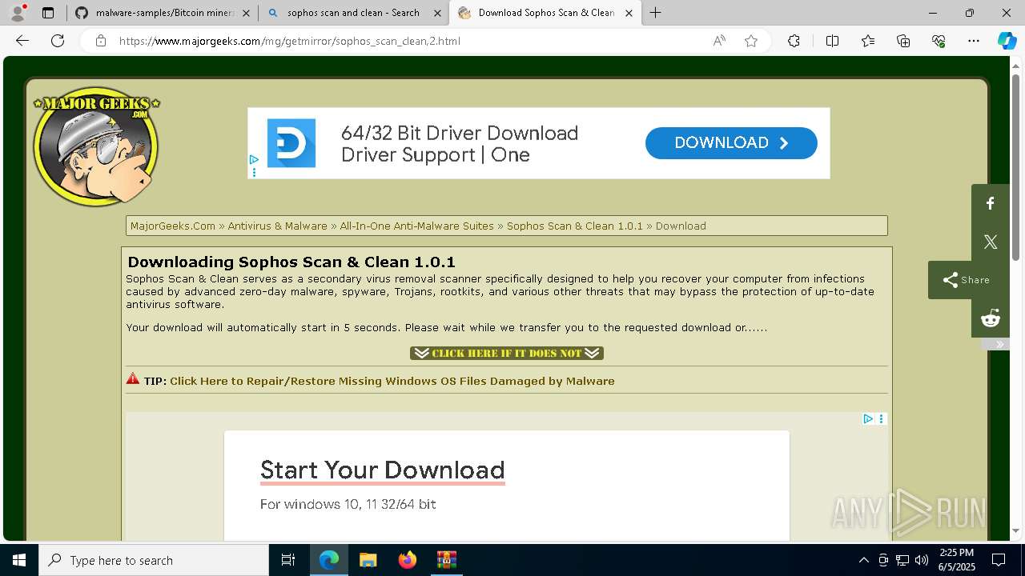1025x576 pixels.
Task: Open Browser essentials heart icon
Action: pos(939,41)
